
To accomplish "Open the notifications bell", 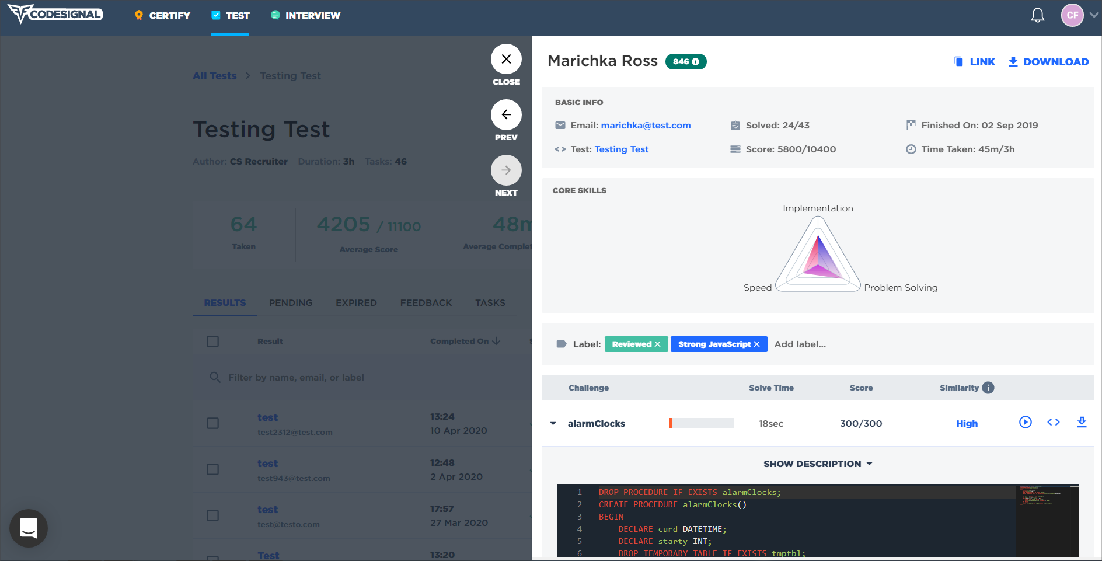I will [x=1037, y=15].
